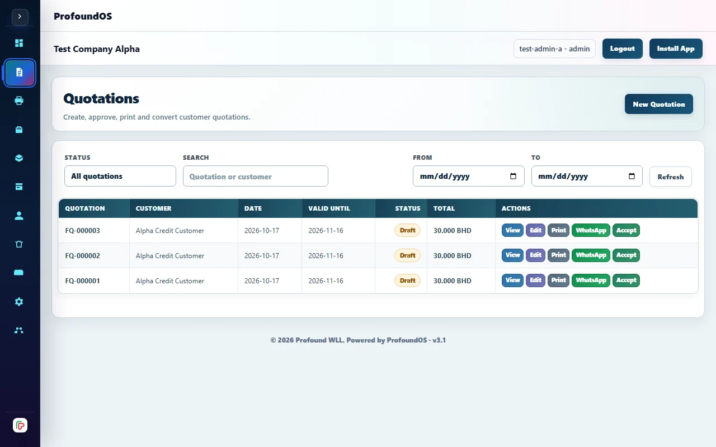Click the Draft status badge for FQ-000001

[x=408, y=280]
